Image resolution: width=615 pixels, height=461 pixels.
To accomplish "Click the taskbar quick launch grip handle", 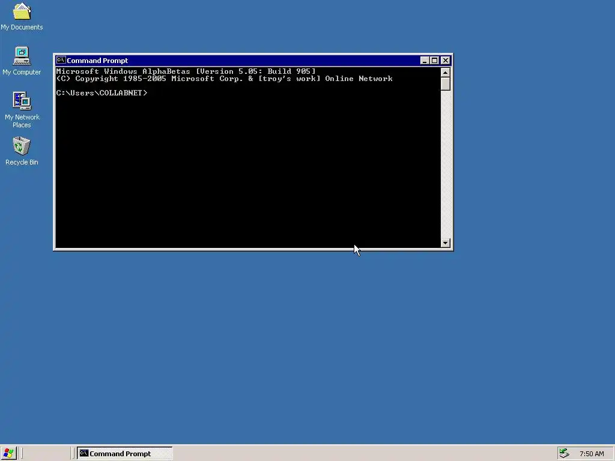I will pos(22,454).
